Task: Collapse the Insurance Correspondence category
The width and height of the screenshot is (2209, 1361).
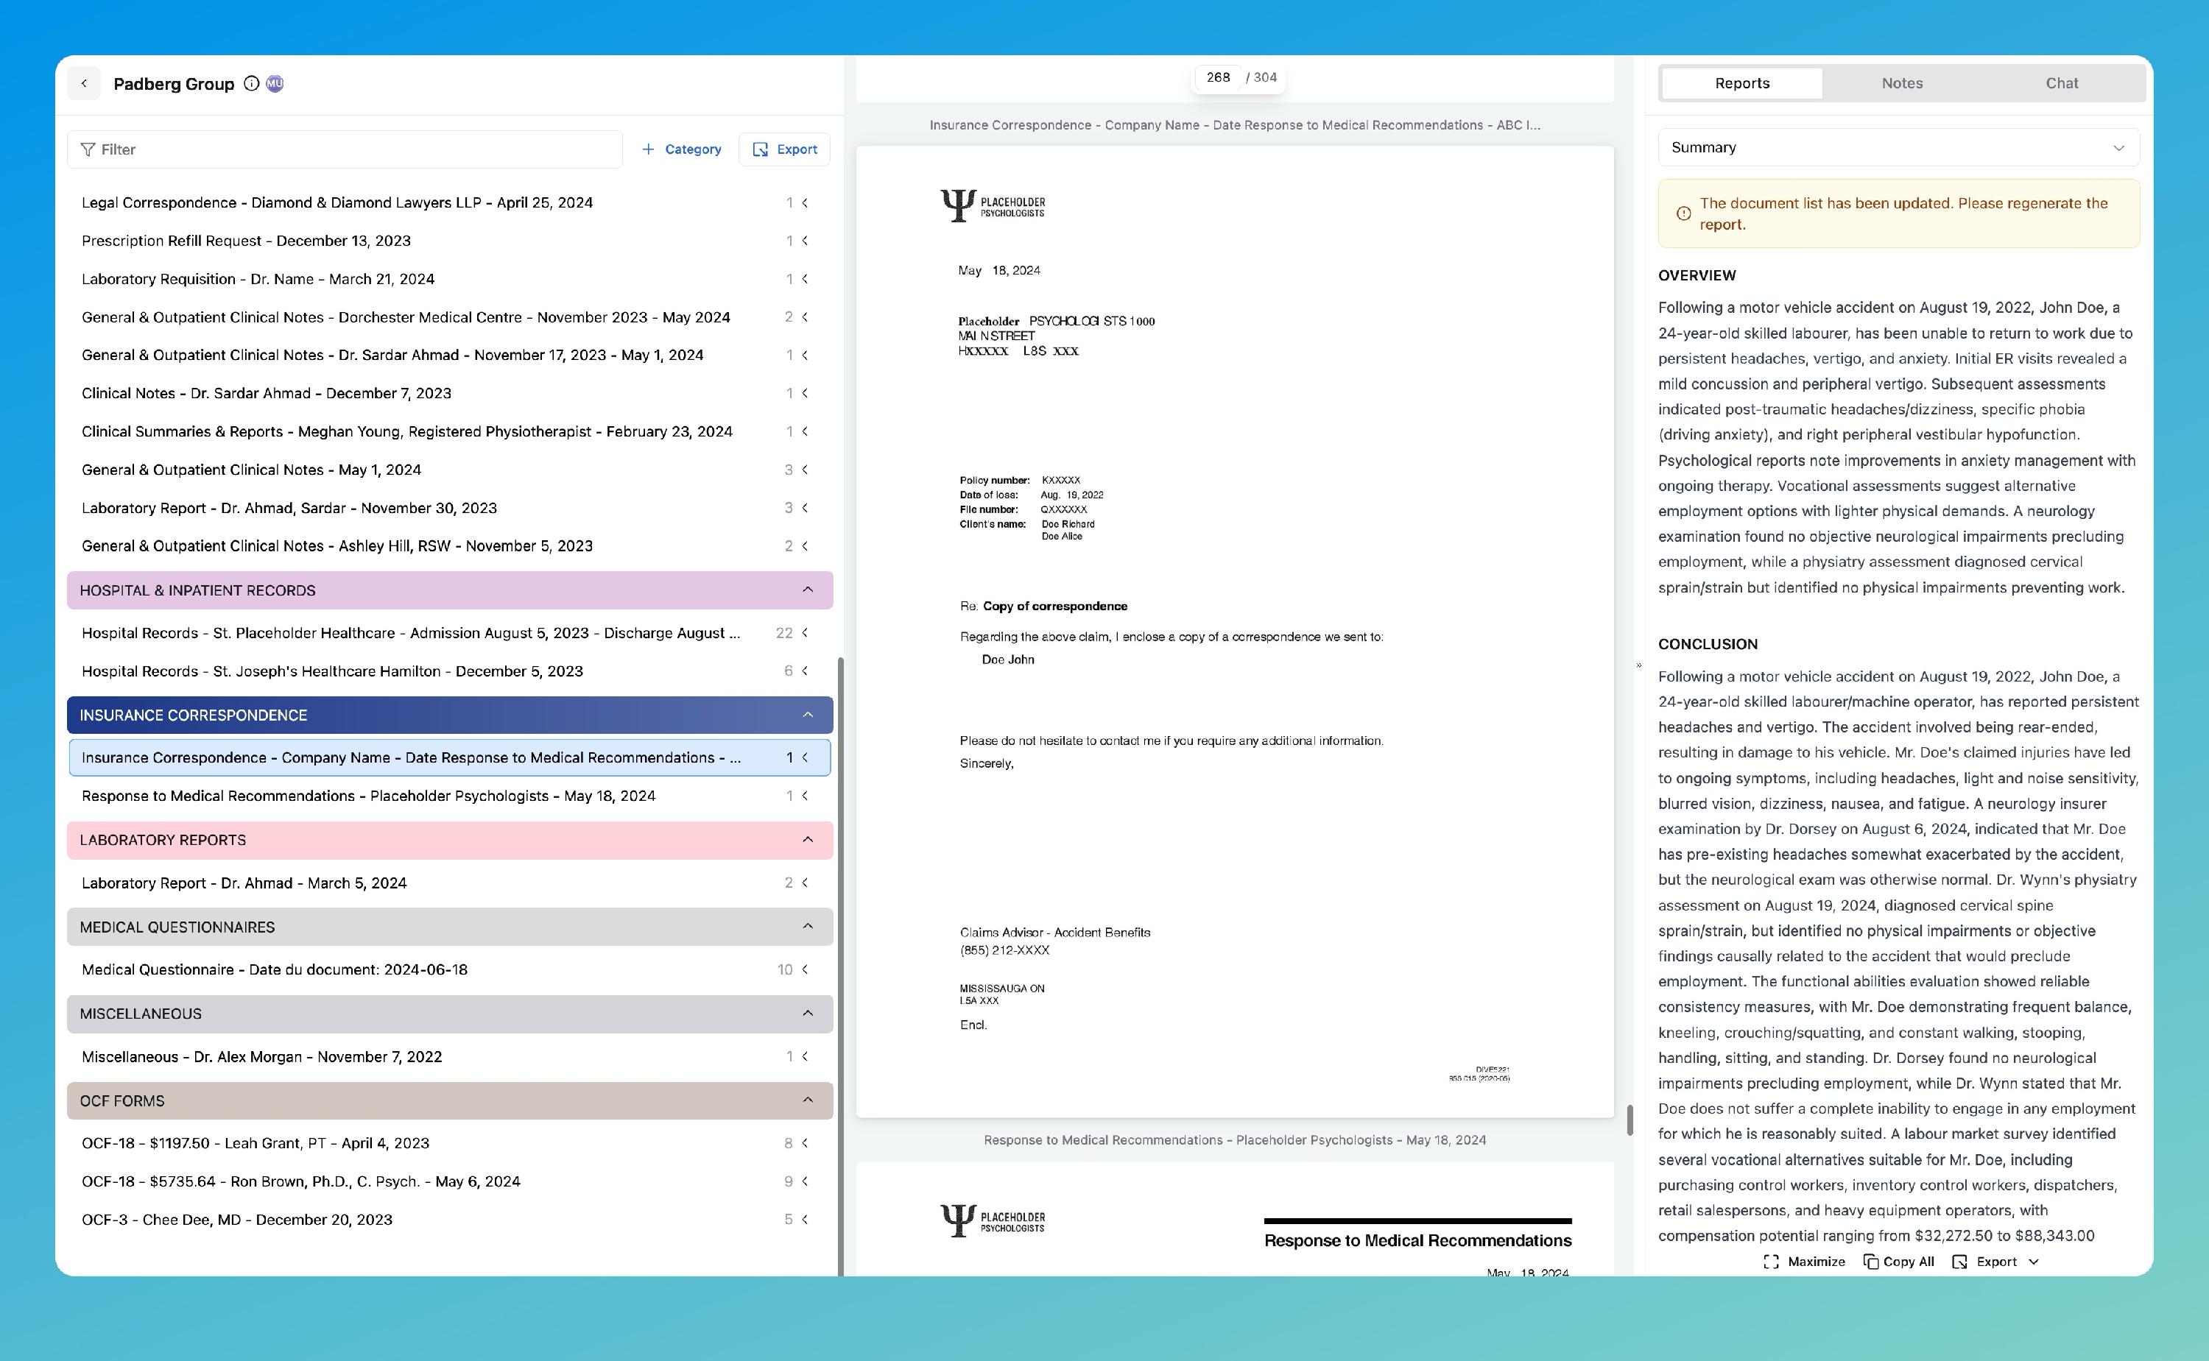Action: pos(808,715)
